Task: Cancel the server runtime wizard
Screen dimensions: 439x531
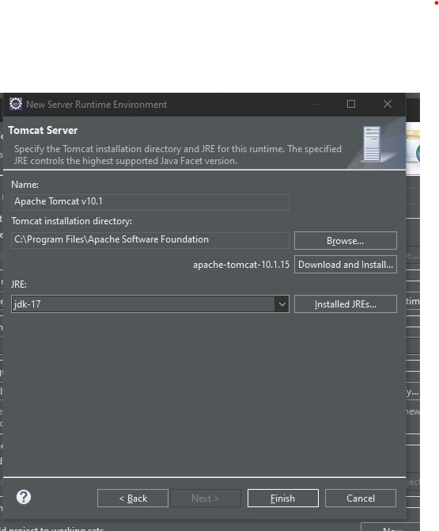Action: [x=361, y=499]
